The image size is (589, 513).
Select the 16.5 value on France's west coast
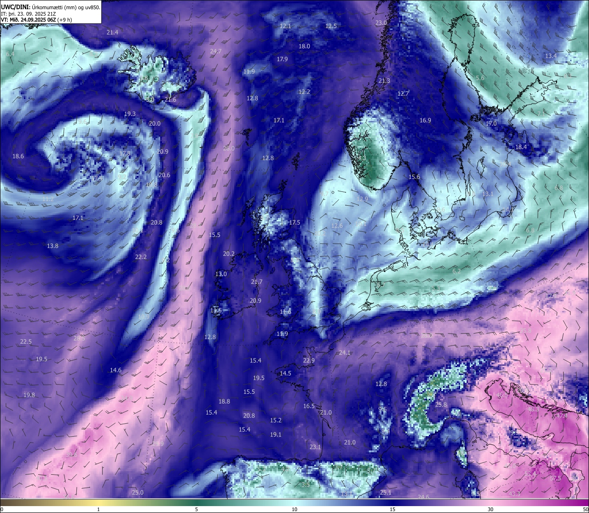pos(309,406)
